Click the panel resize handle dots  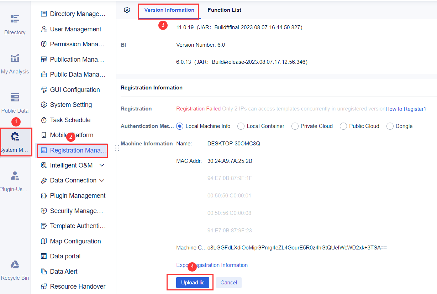[117, 148]
